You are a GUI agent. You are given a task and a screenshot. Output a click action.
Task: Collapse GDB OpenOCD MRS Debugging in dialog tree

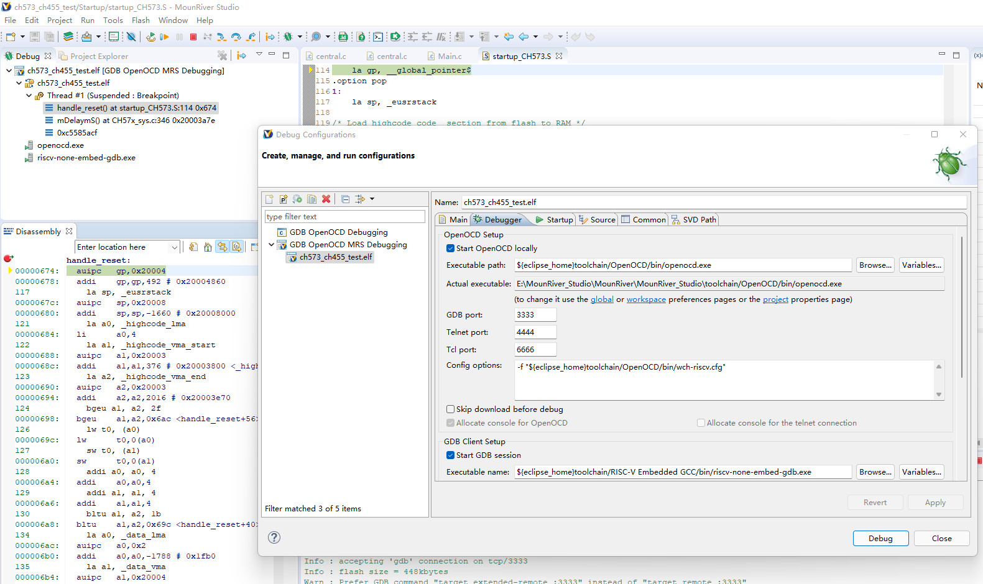coord(272,245)
